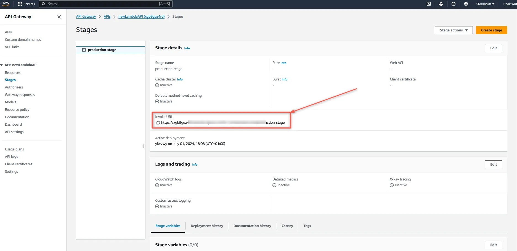Open Resources in sidebar
The image size is (517, 251).
[13, 73]
